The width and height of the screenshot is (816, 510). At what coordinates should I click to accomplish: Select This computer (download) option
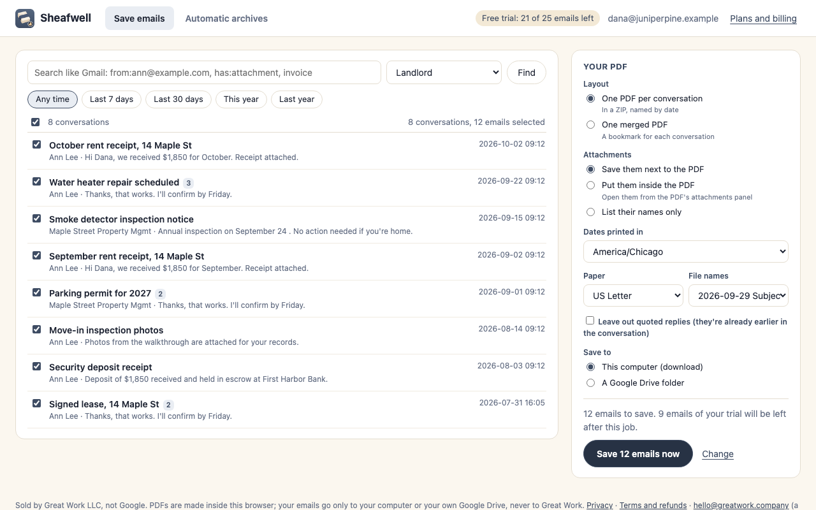[x=590, y=367]
